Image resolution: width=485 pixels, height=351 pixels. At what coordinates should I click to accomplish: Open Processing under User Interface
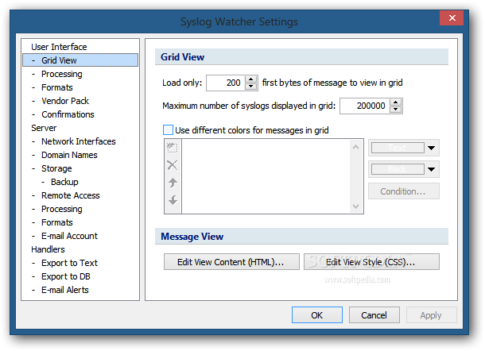pos(62,74)
